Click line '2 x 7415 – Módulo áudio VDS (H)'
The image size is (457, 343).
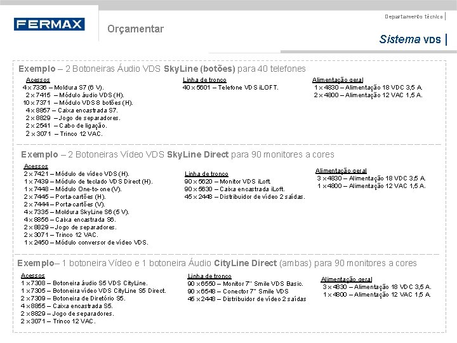(x=75, y=95)
